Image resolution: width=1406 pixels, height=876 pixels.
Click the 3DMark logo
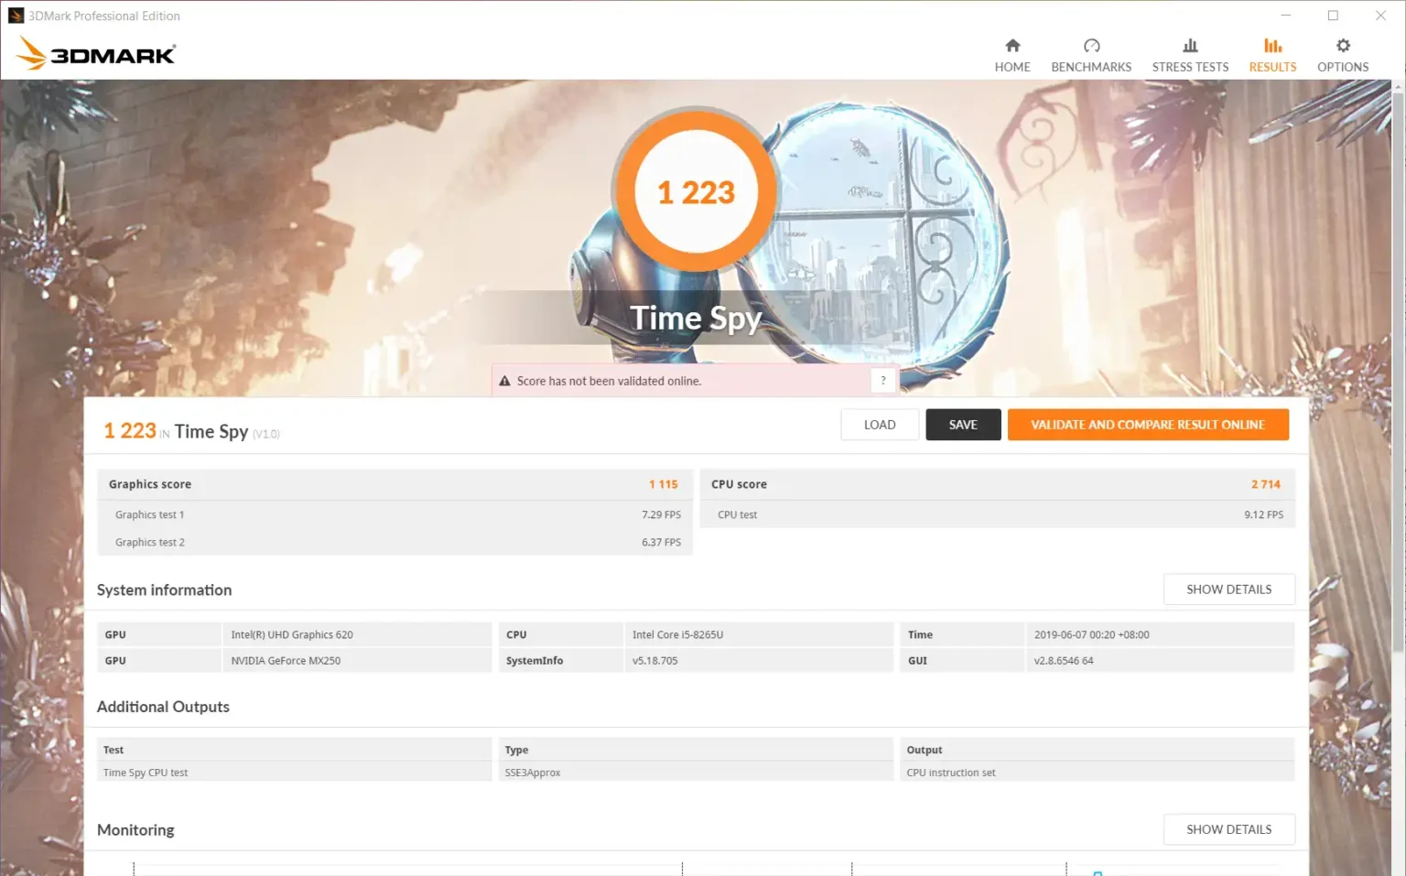[x=96, y=54]
